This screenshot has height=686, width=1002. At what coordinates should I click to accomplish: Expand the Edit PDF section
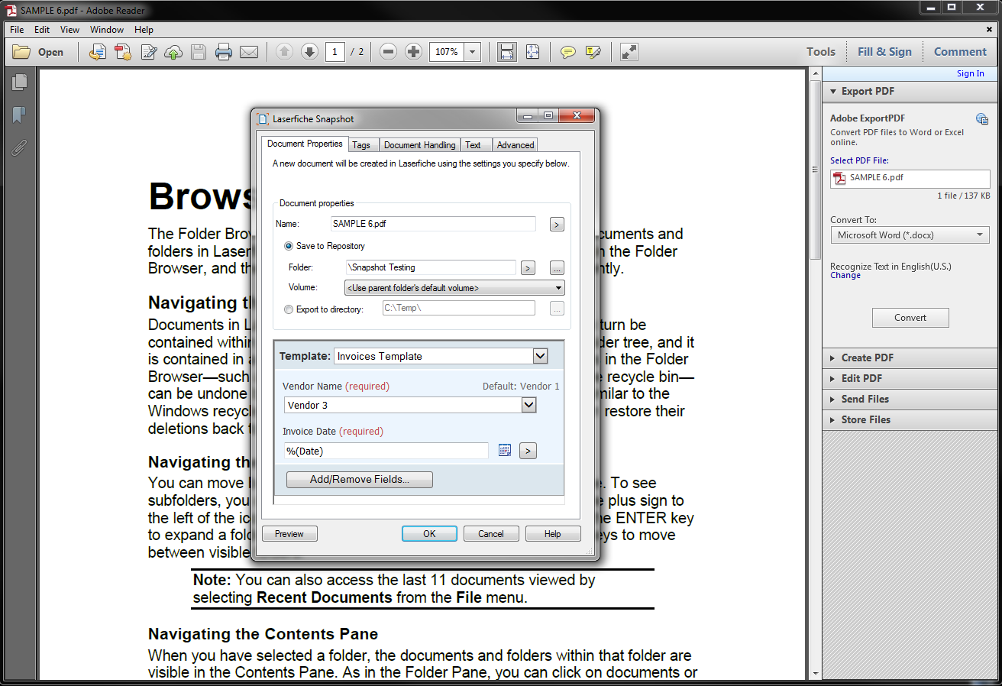point(833,378)
